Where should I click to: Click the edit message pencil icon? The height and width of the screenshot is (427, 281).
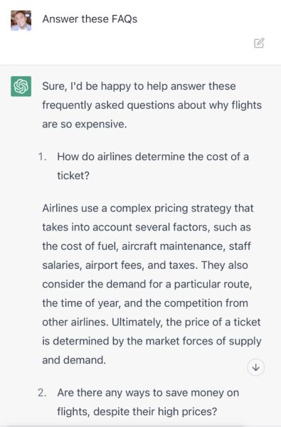click(x=259, y=43)
